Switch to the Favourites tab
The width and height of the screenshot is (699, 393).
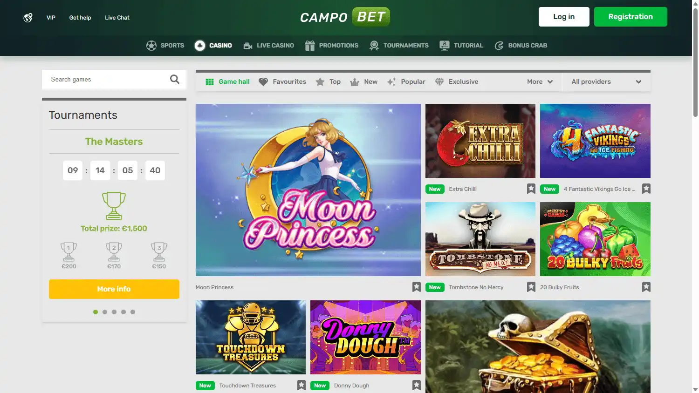282,82
